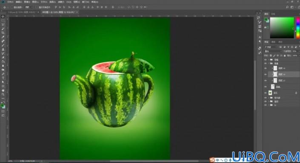Open the first menu in menu bar

pyautogui.click(x=10, y=2)
